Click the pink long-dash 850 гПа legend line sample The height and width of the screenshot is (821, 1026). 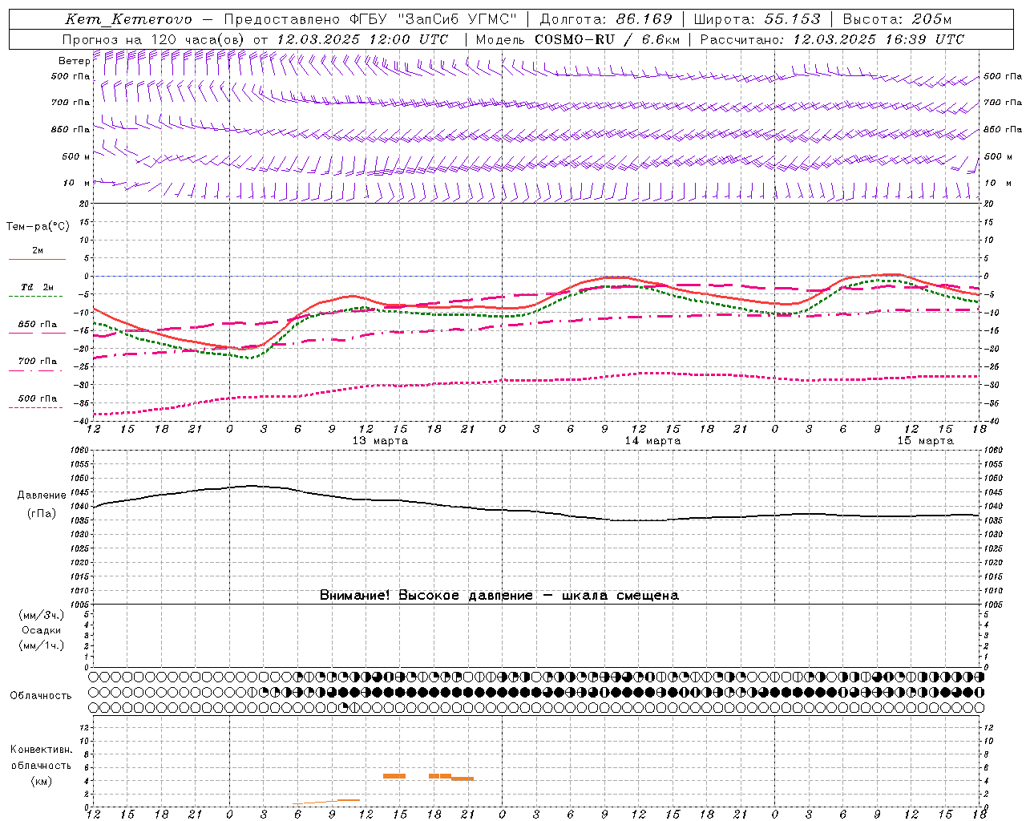point(37,333)
